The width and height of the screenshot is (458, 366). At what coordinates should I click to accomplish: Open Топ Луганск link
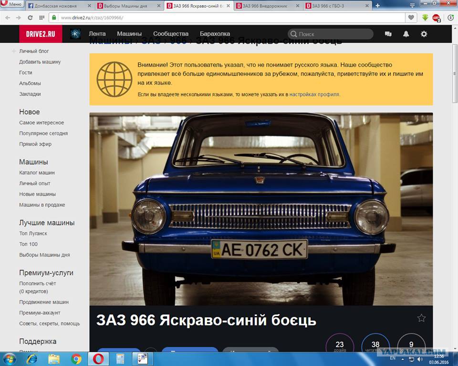point(33,234)
